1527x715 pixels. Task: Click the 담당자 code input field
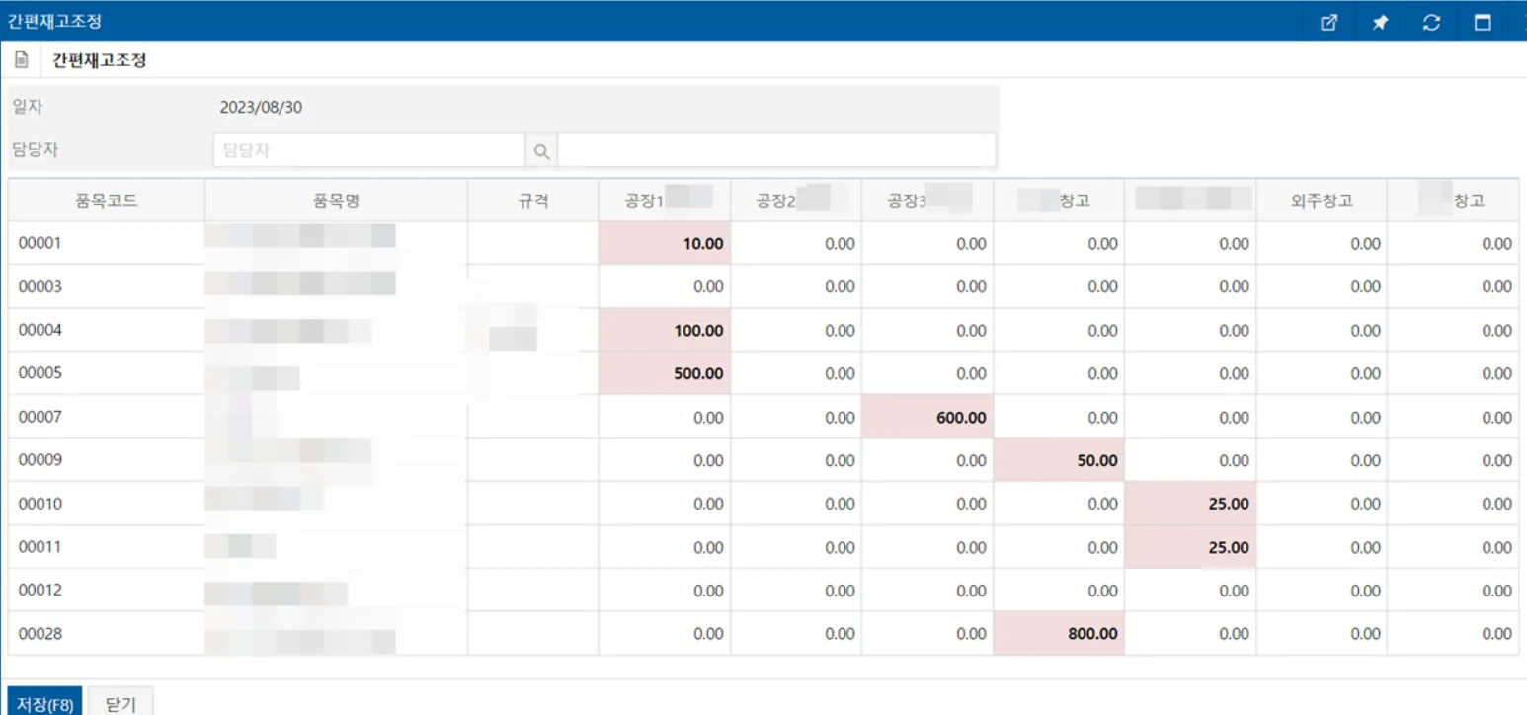click(369, 151)
